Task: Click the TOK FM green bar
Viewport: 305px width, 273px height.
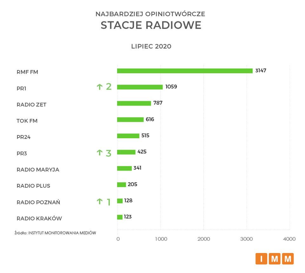Action: [x=130, y=120]
